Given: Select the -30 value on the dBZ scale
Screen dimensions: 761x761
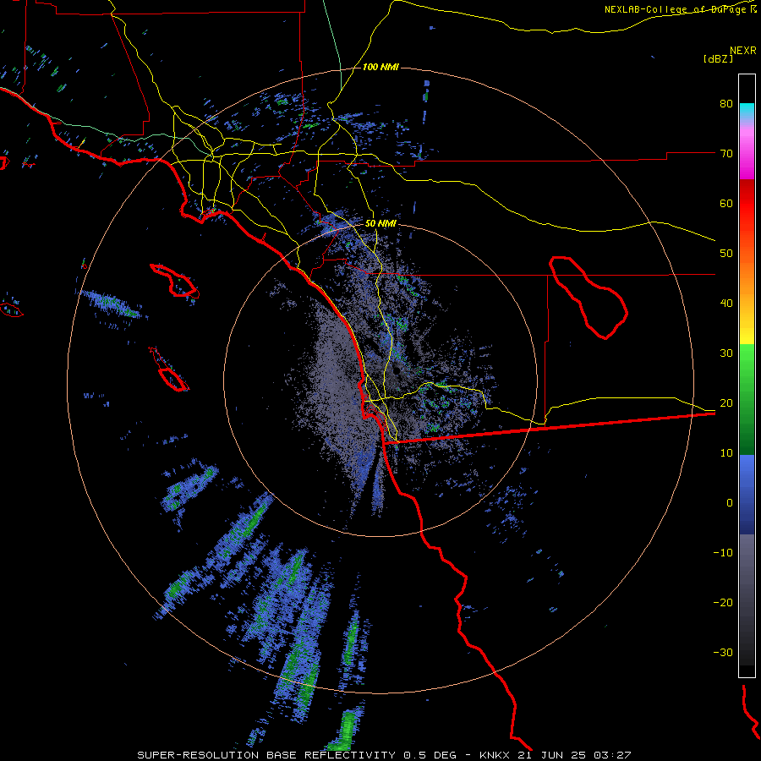Looking at the screenshot, I should click(723, 652).
